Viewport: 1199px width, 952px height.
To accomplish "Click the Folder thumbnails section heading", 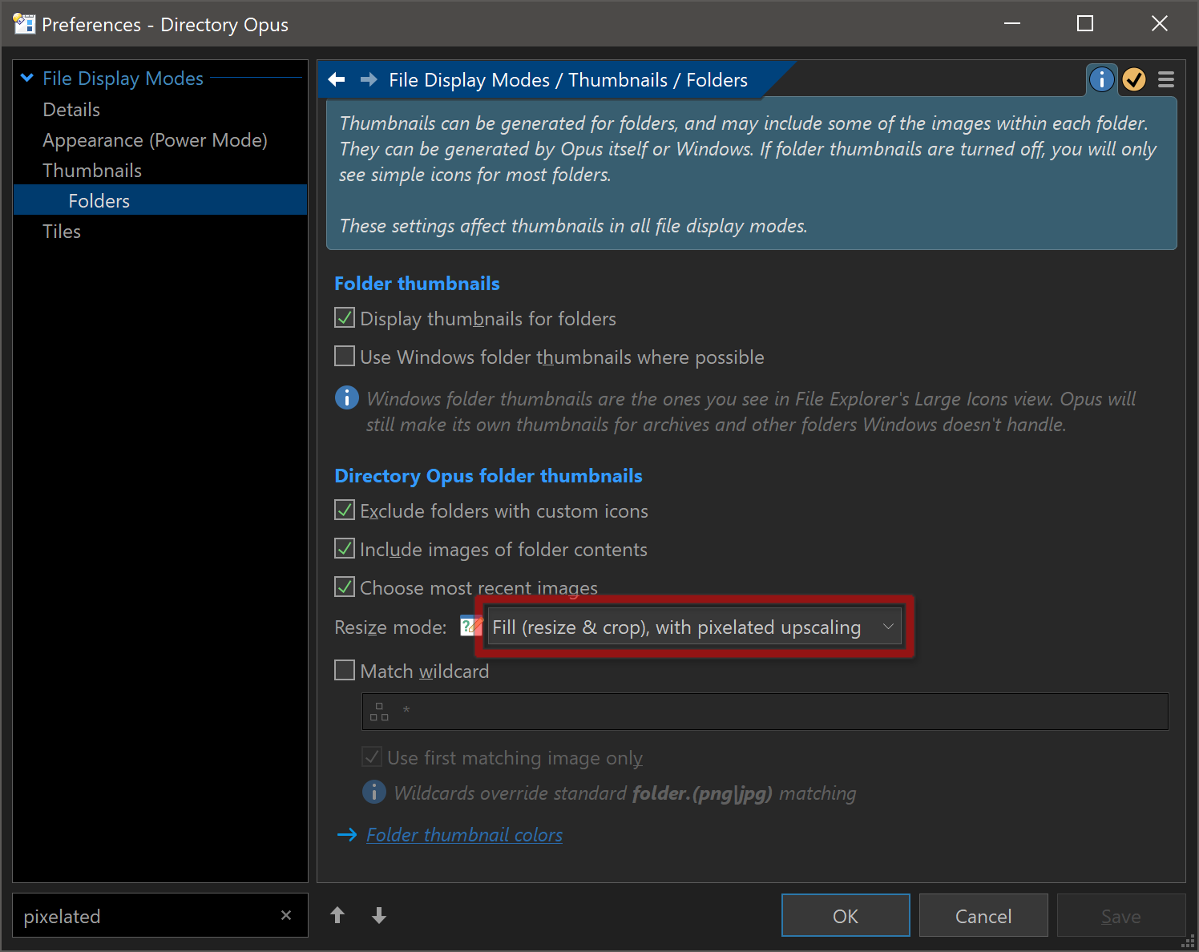I will [417, 284].
